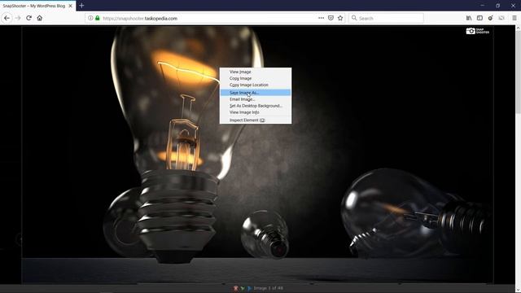Open a new browser tab

(x=81, y=6)
